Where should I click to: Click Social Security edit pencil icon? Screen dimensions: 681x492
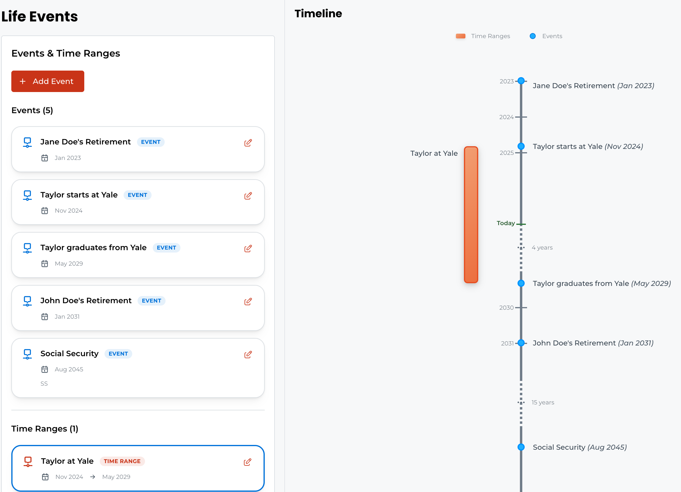click(248, 355)
